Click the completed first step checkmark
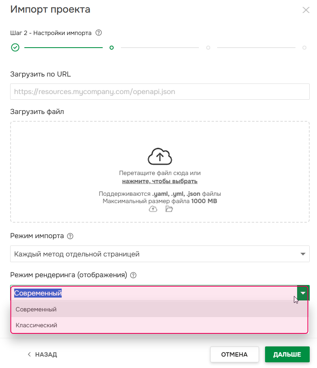The width and height of the screenshot is (317, 368). (x=15, y=48)
